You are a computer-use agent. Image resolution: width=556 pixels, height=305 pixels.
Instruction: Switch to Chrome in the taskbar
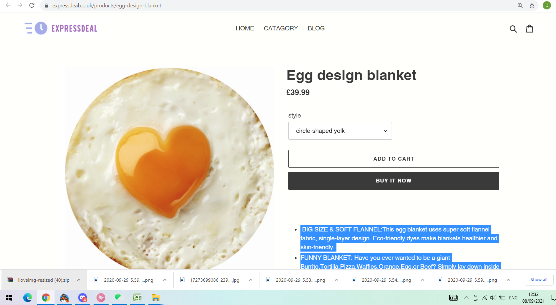(46, 298)
